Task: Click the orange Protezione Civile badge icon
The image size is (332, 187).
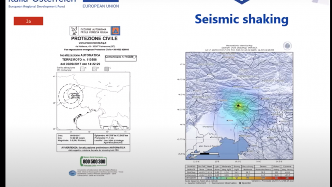Action: [x=116, y=31]
